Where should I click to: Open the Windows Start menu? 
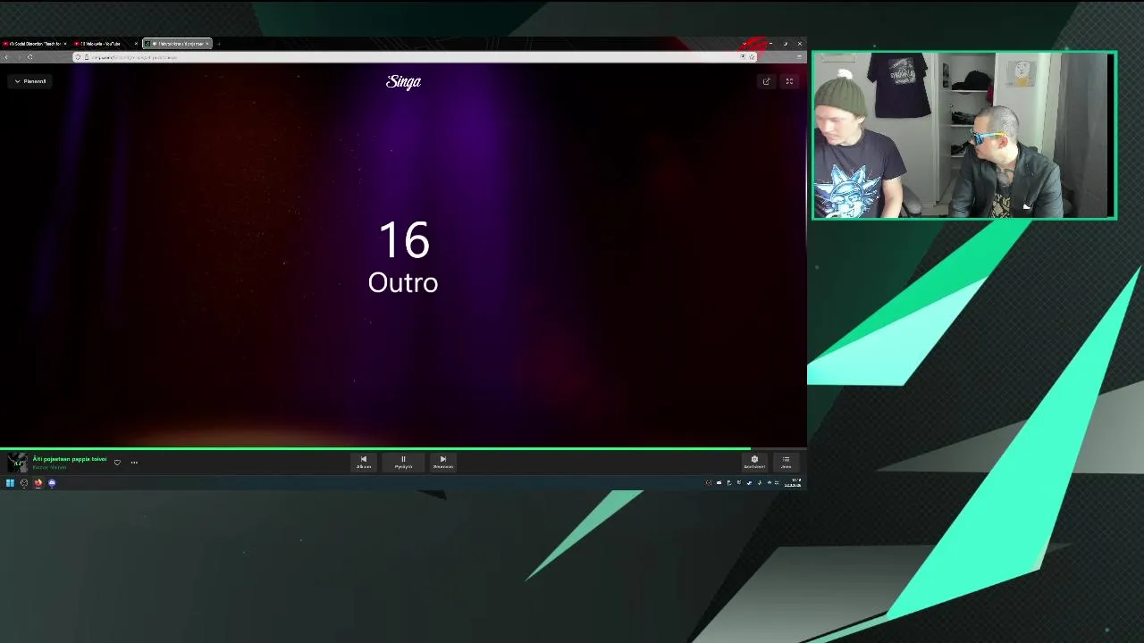(10, 483)
